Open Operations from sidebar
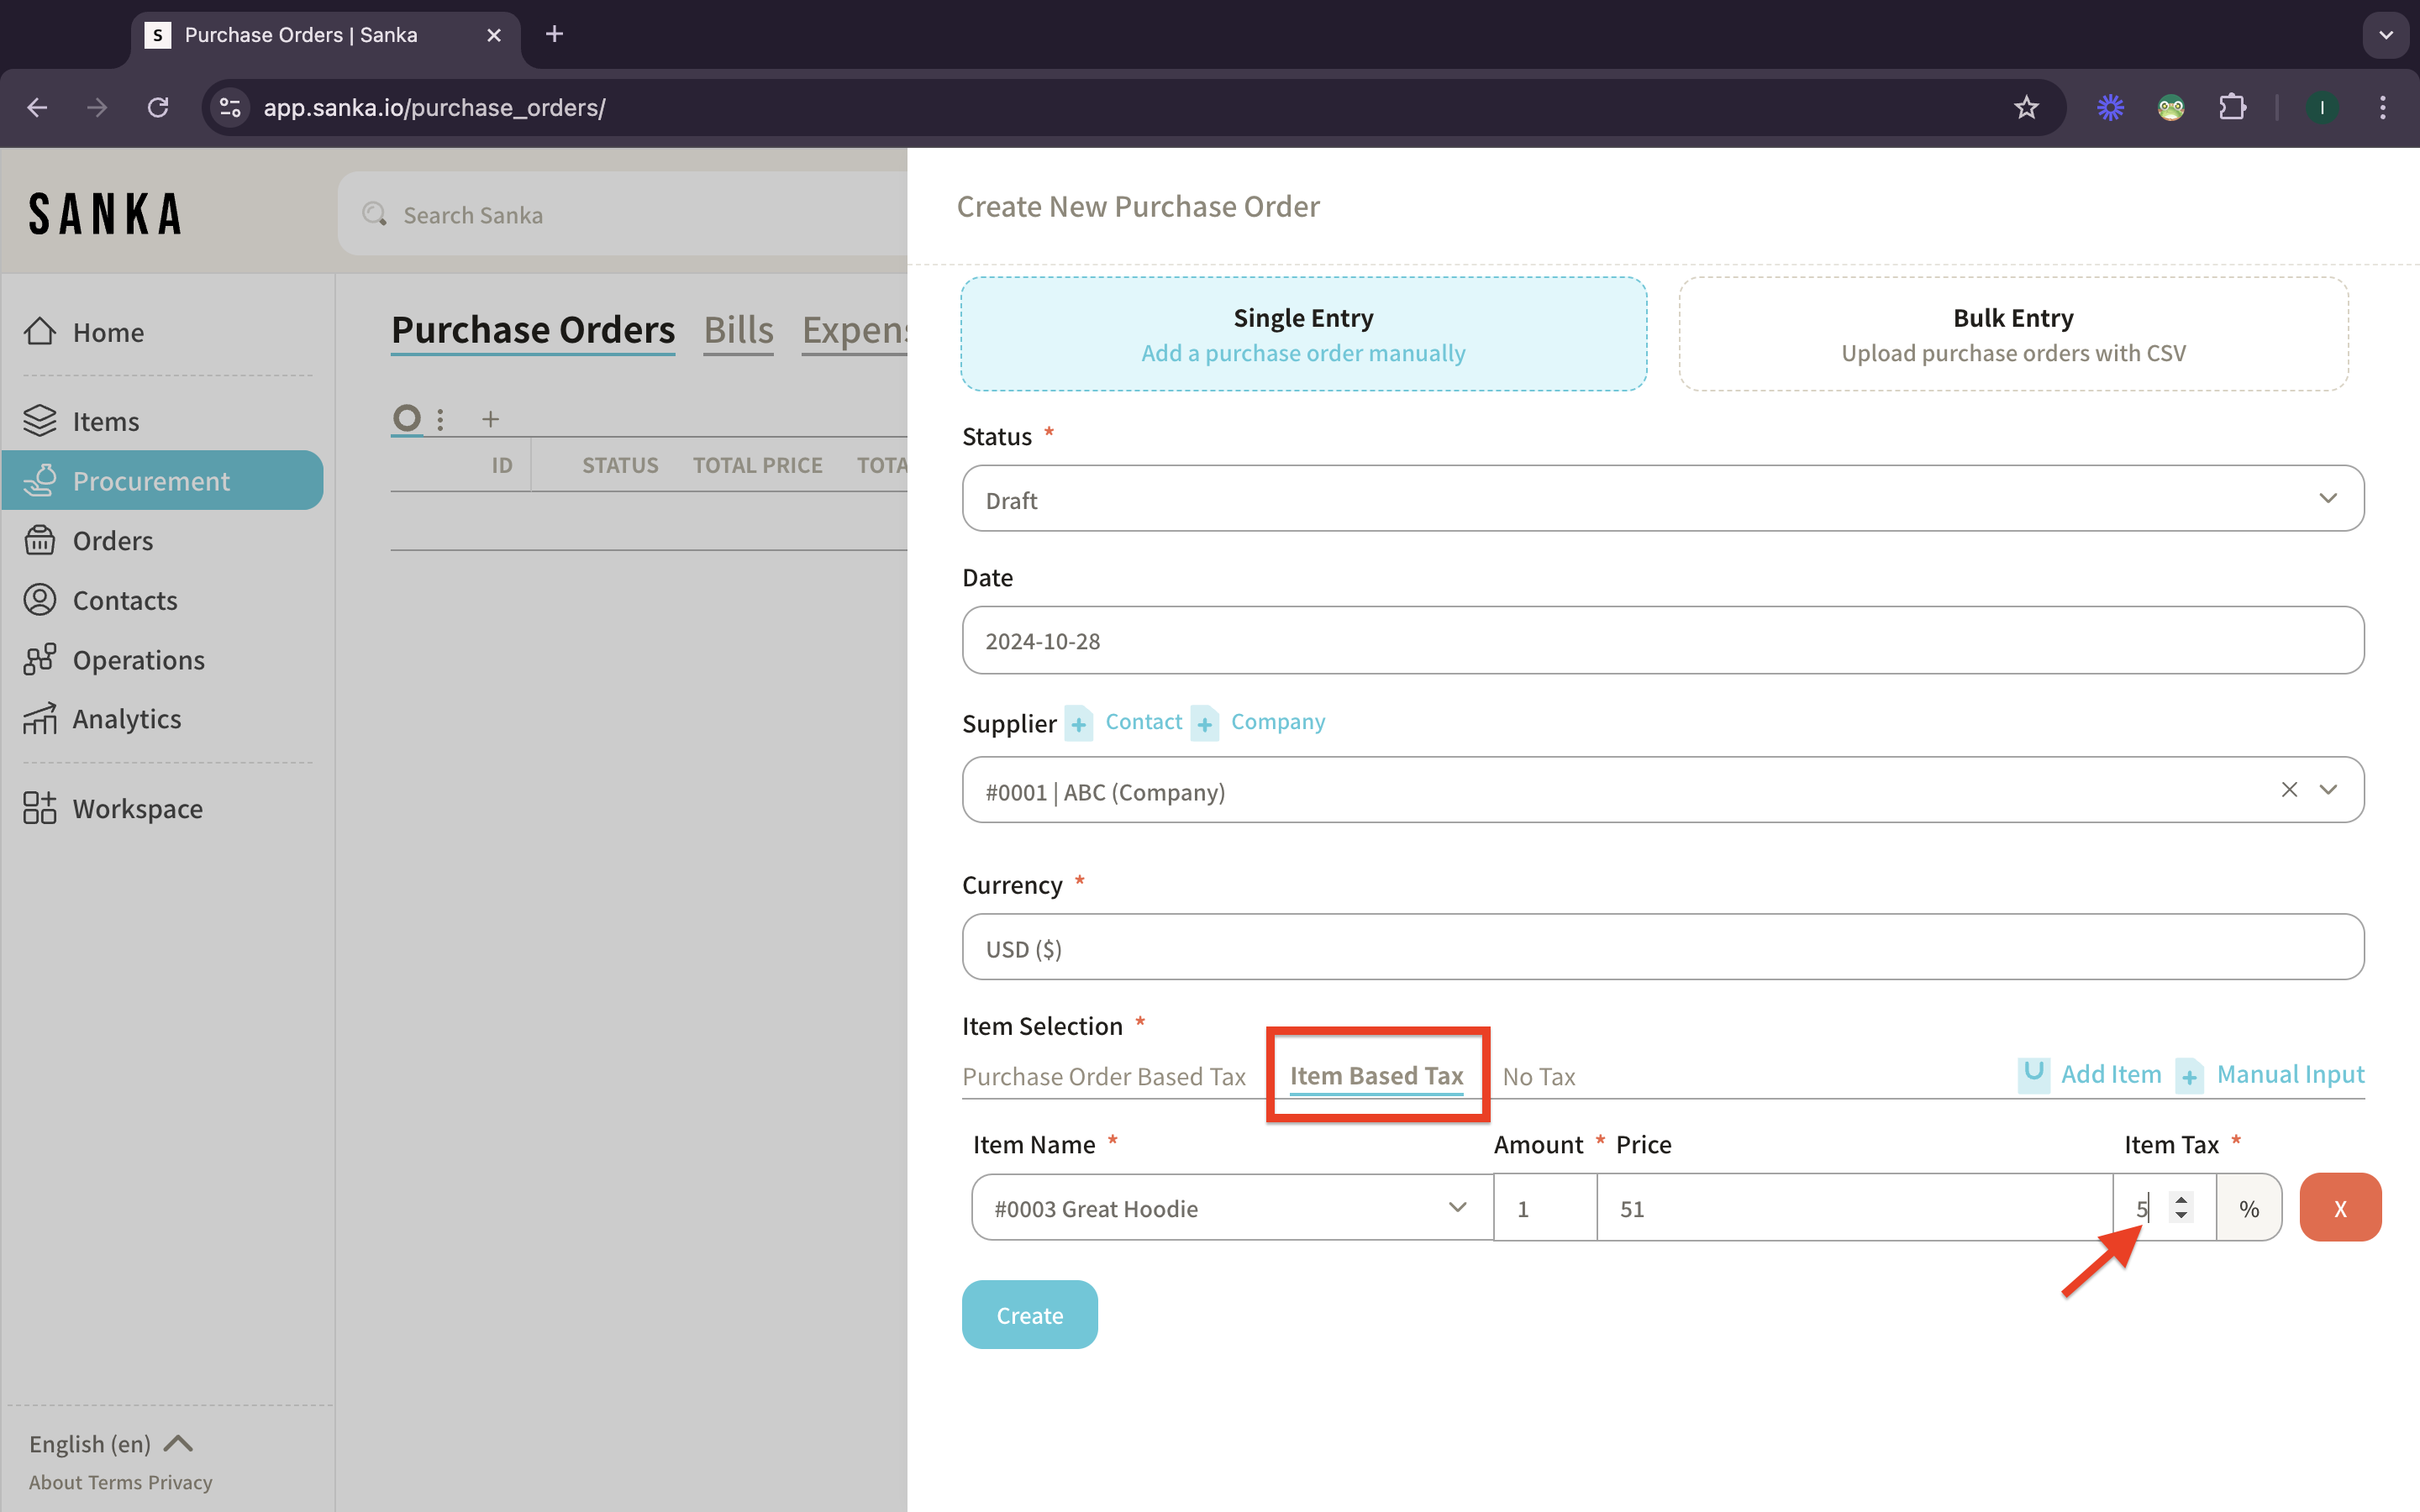This screenshot has height=1512, width=2420. point(138,660)
